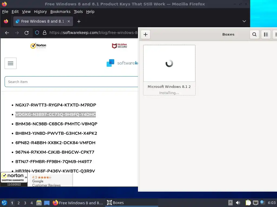Viewport: 277px width, 207px height.
Task: Click the Firefox View icon beside the tab strip
Action: (x=6, y=21)
